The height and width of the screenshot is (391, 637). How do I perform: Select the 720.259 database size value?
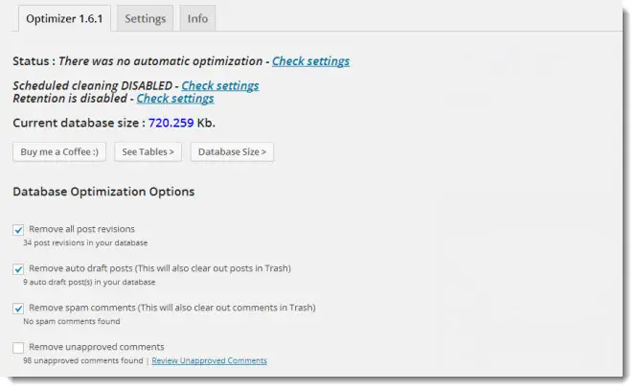click(171, 123)
